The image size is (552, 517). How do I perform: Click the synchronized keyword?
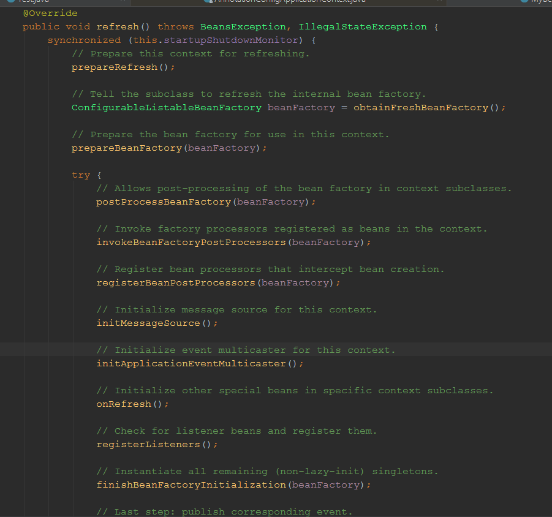pos(84,40)
